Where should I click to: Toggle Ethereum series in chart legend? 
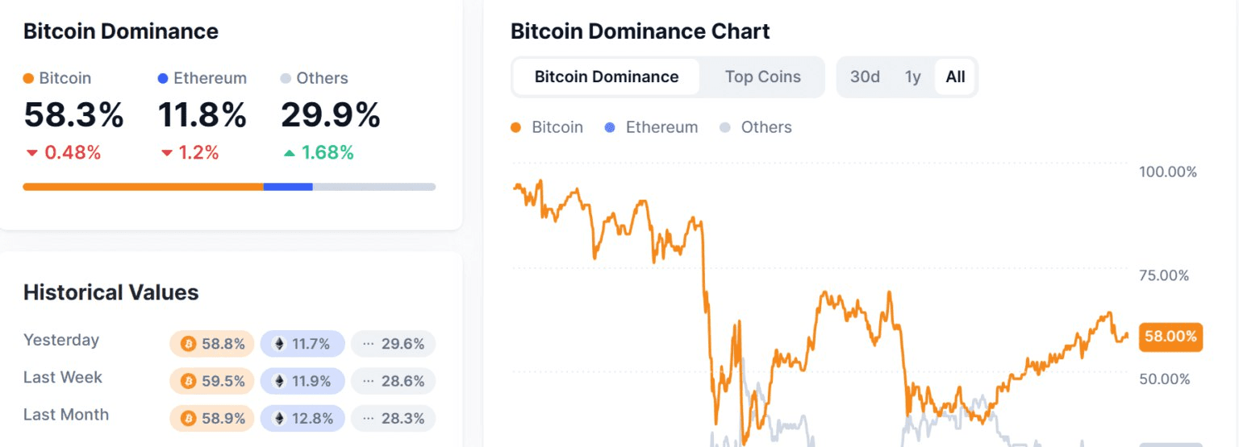click(x=650, y=127)
